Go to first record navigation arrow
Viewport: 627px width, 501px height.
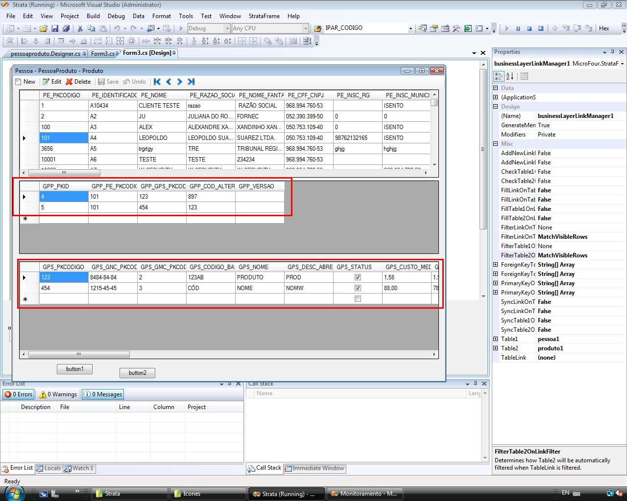[x=157, y=82]
